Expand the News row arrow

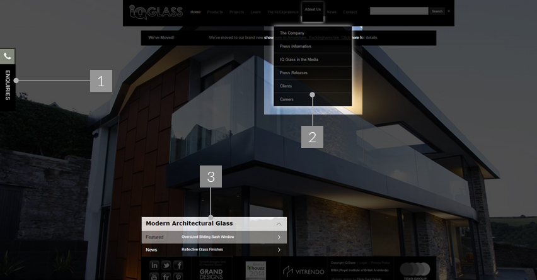[279, 250]
